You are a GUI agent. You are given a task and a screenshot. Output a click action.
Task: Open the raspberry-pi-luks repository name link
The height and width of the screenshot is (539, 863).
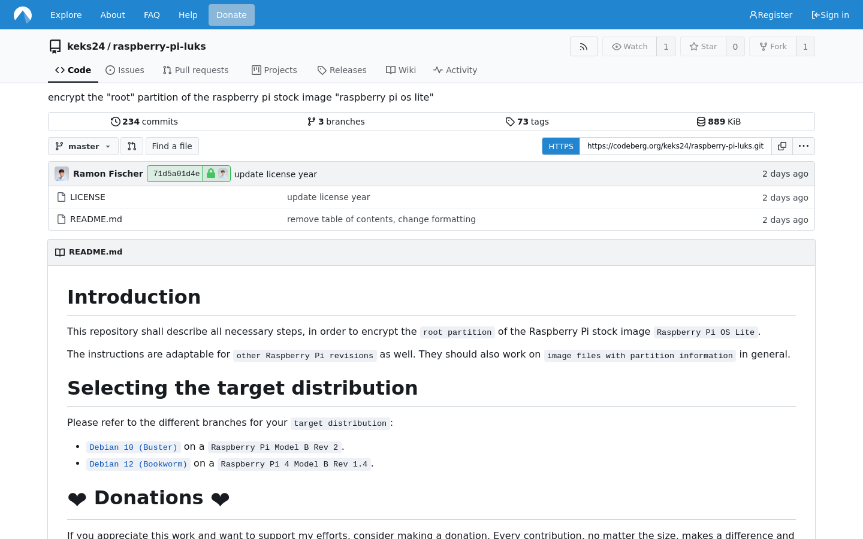159,46
